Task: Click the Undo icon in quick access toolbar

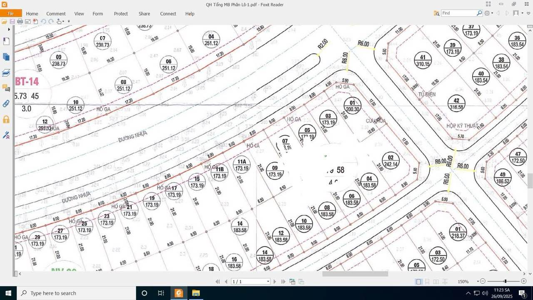Action: (43, 21)
